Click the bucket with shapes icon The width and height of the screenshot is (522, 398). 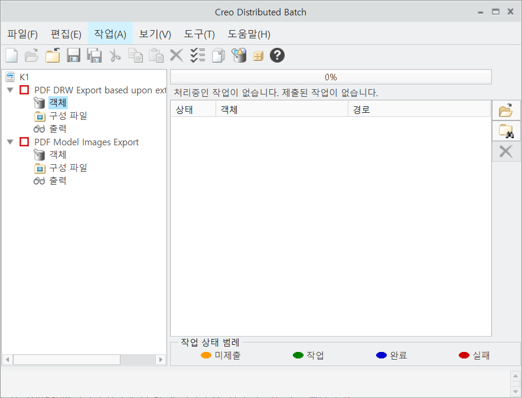pyautogui.click(x=239, y=56)
